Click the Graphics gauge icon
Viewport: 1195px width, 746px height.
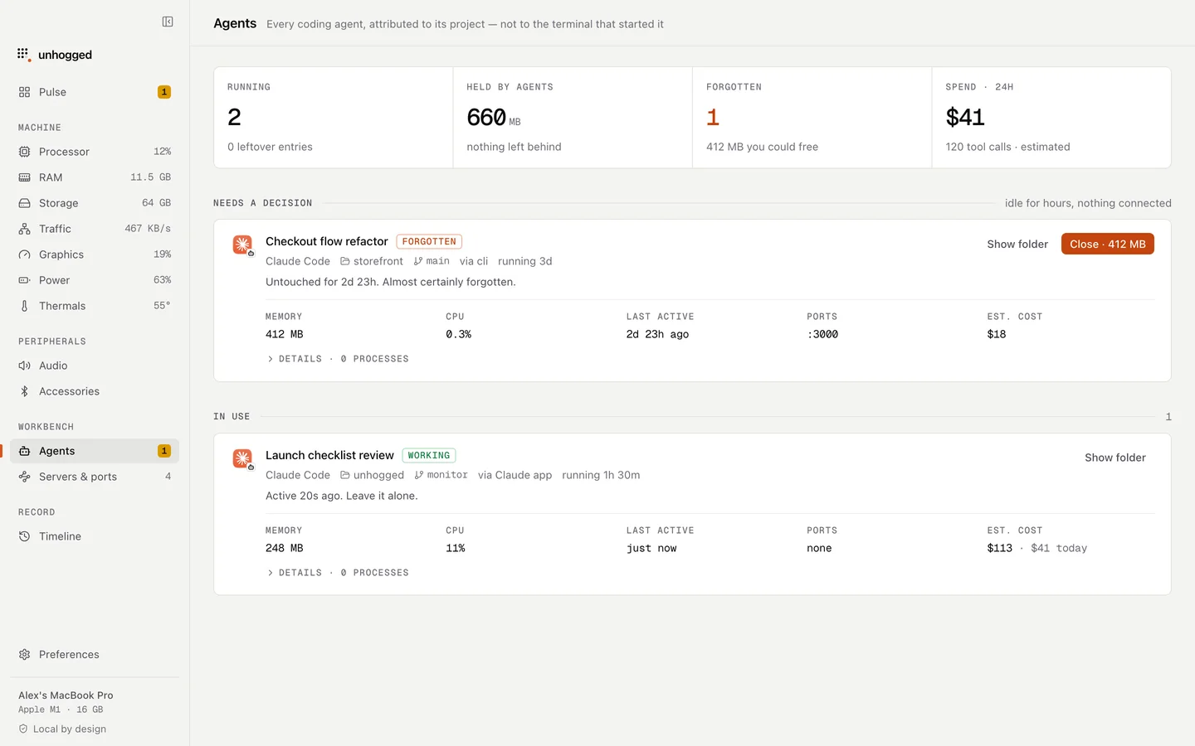pos(25,254)
